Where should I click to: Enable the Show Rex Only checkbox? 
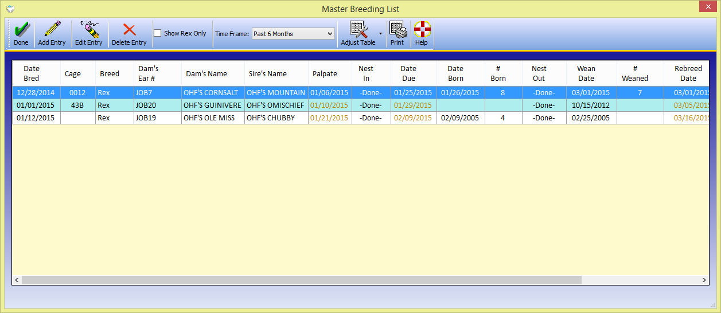[158, 33]
